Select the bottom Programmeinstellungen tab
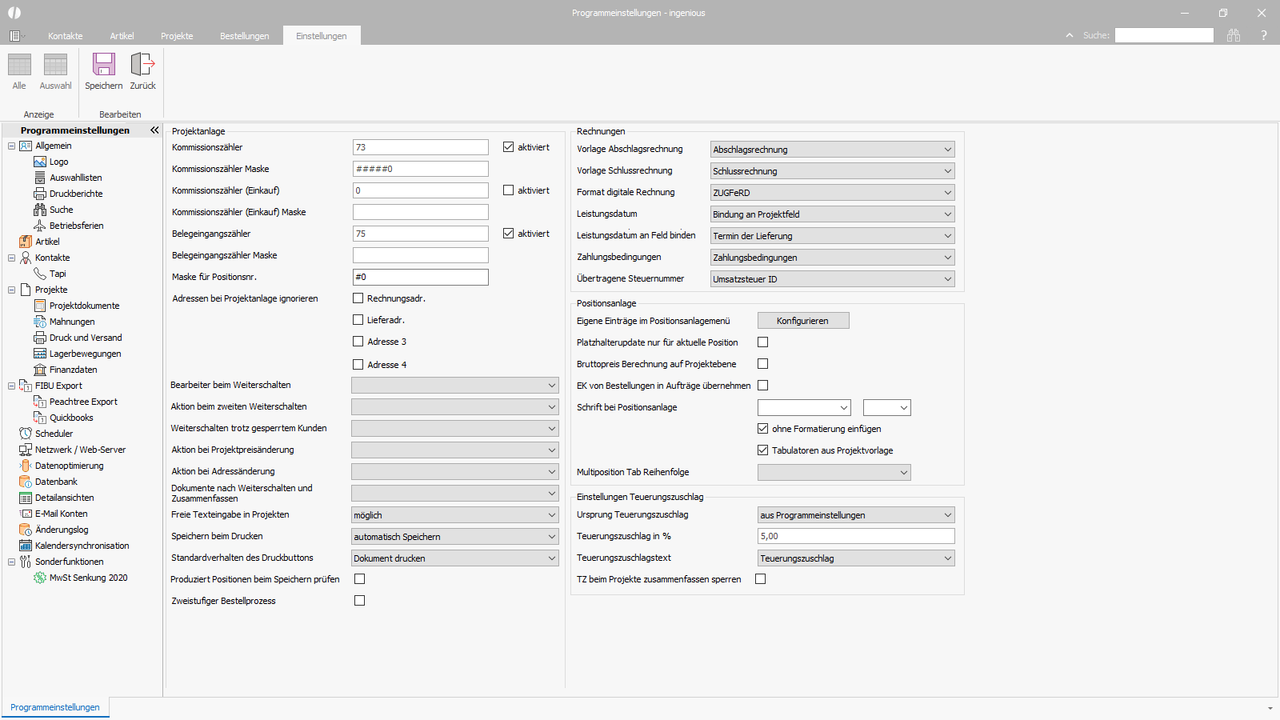 click(x=55, y=707)
